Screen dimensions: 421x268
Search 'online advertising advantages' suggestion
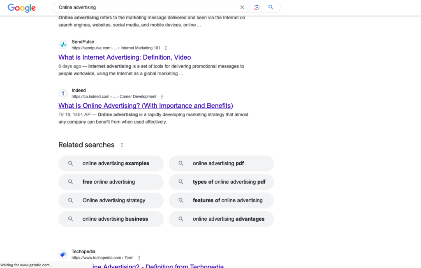(x=221, y=219)
